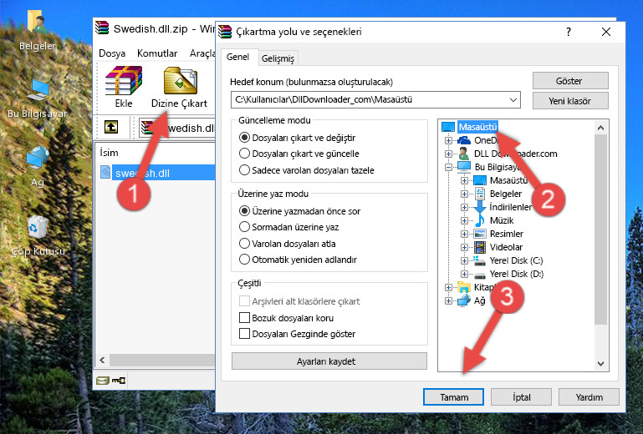Click the up-one-level folder arrow icon
The width and height of the screenshot is (643, 434).
(x=111, y=127)
